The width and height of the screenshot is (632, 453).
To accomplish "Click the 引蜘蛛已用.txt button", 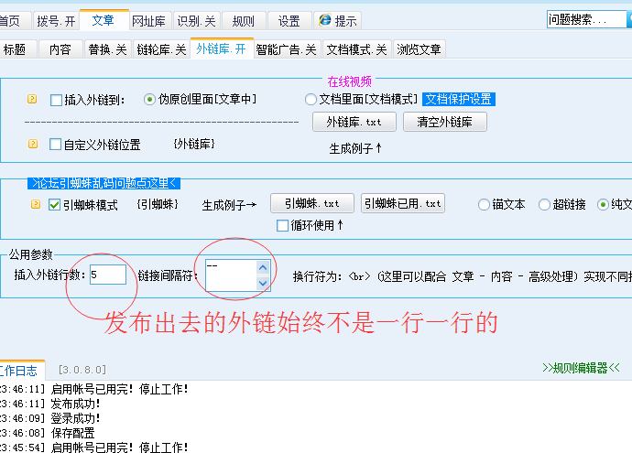I will (x=403, y=203).
